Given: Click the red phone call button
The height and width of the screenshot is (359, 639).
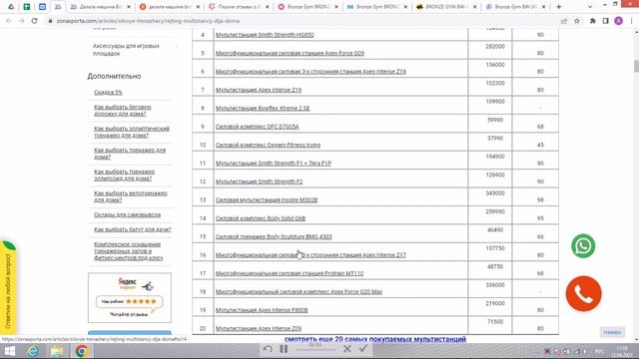Looking at the screenshot, I should [583, 293].
